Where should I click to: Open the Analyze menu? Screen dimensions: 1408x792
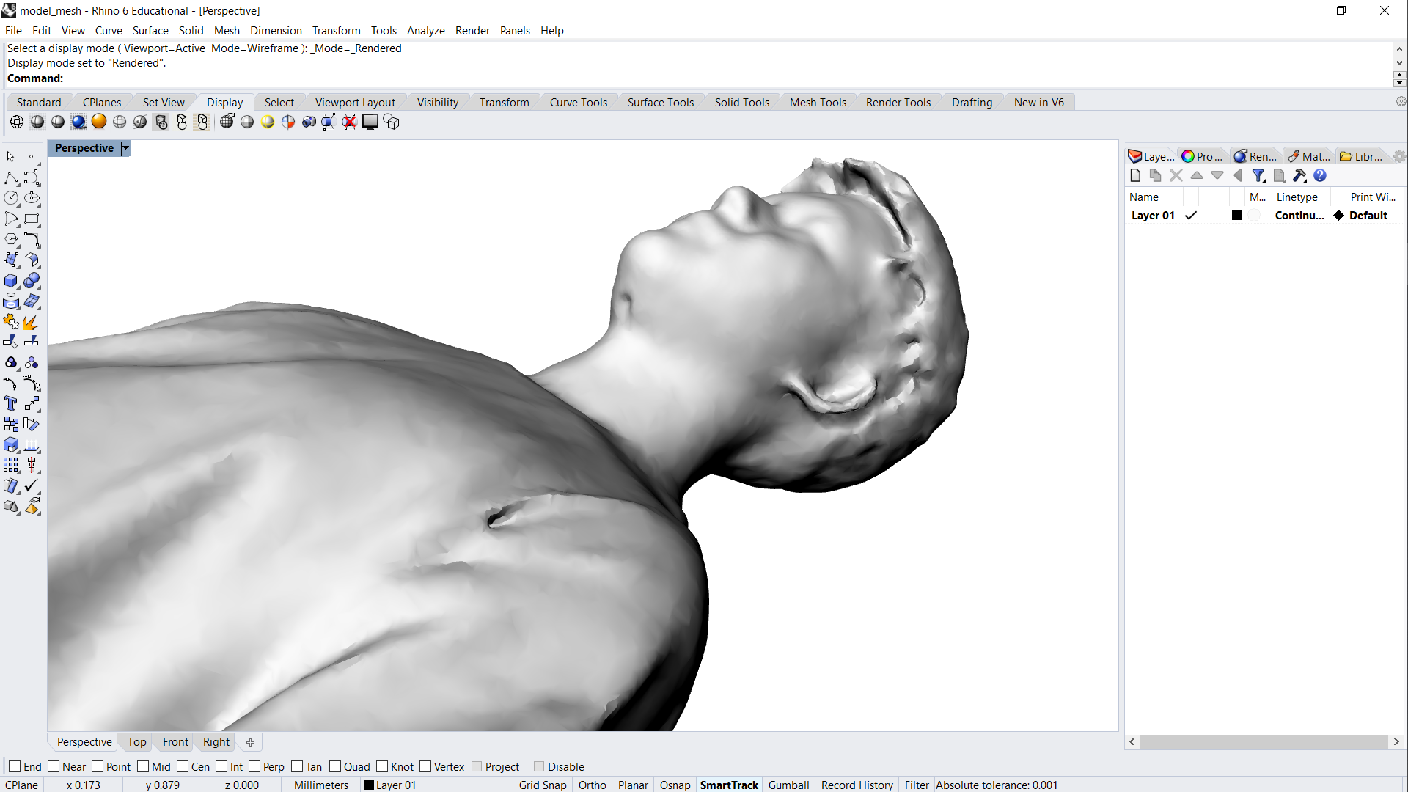click(x=425, y=30)
